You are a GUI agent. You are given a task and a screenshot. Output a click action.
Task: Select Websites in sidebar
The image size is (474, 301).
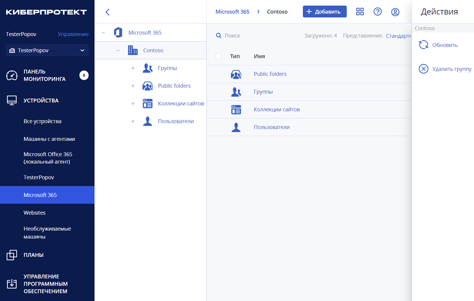[35, 213]
